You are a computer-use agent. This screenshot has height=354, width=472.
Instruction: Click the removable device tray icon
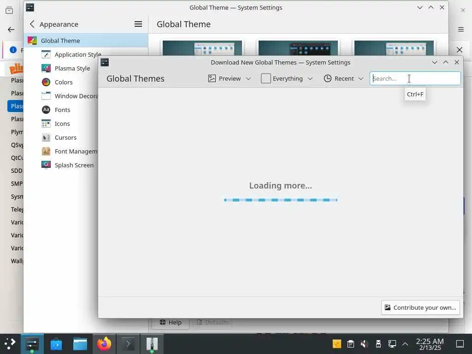coord(378,344)
